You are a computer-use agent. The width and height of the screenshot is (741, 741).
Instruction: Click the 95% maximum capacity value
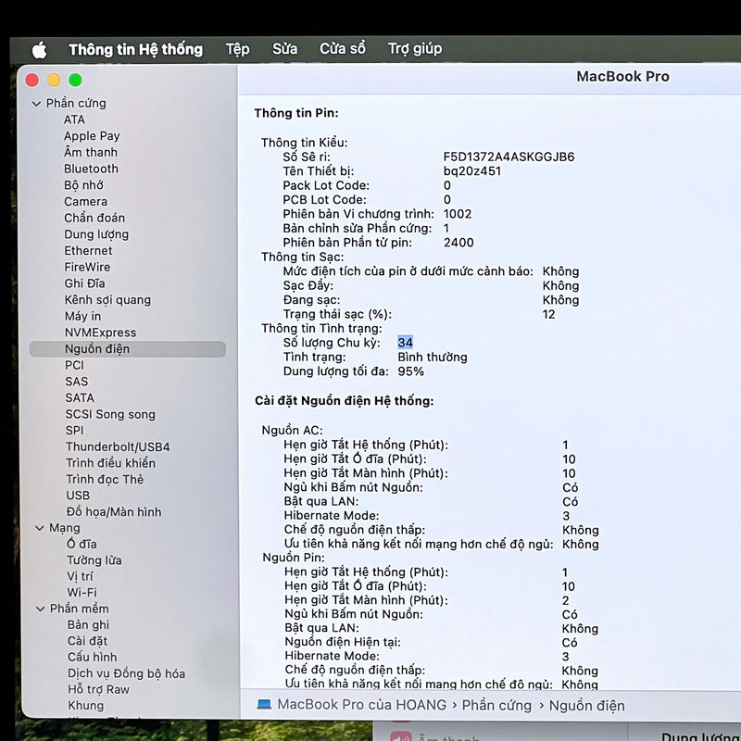pos(410,371)
